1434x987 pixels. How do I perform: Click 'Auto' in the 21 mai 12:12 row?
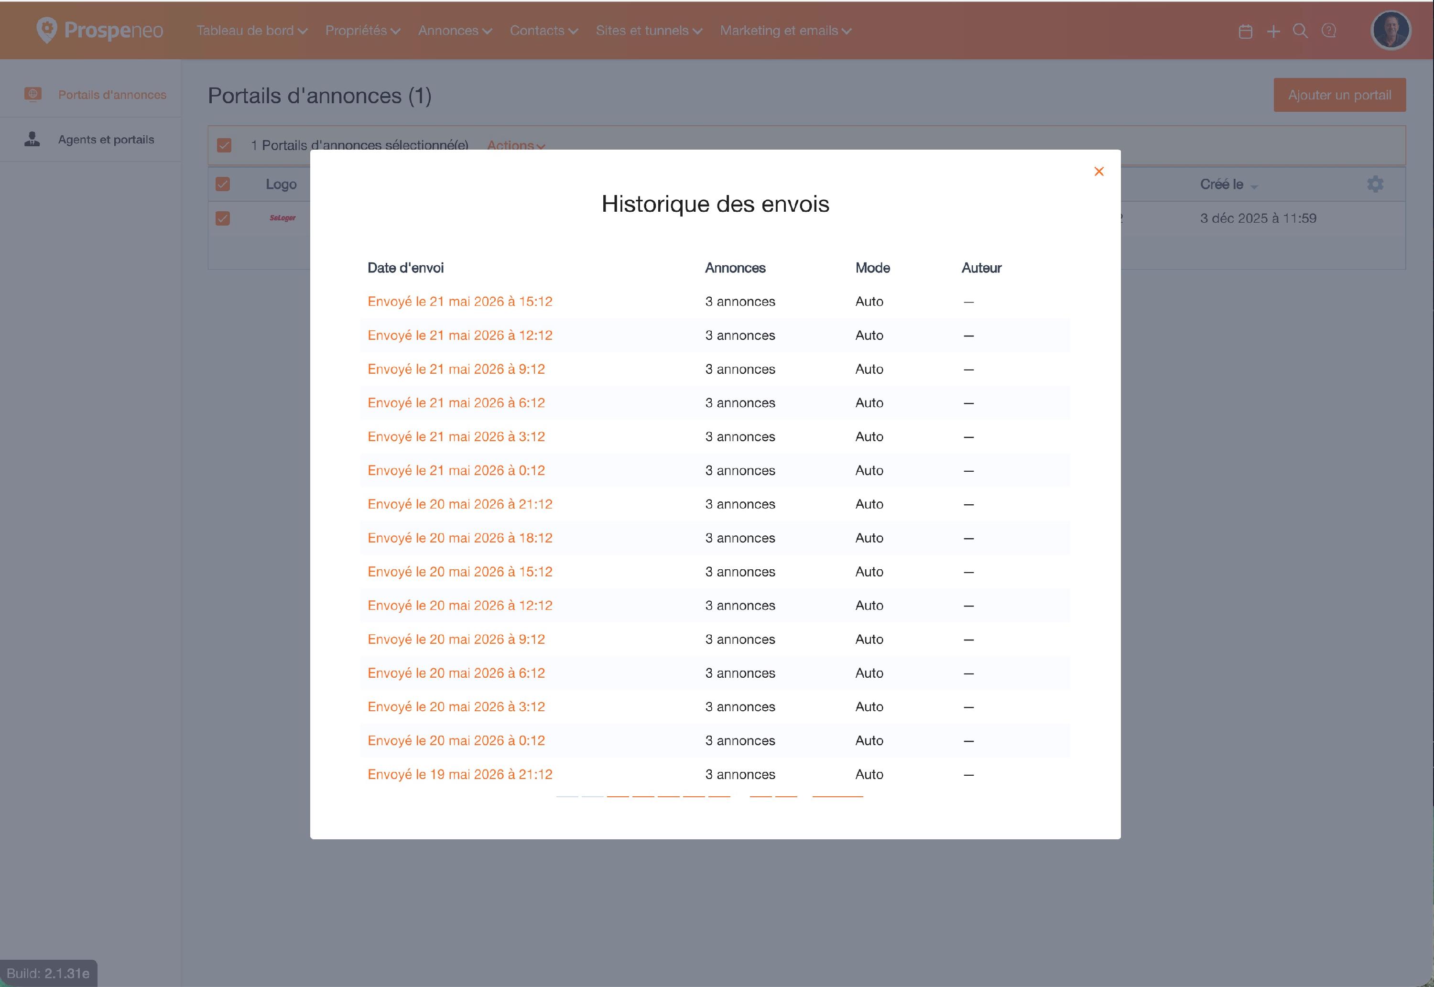point(869,335)
